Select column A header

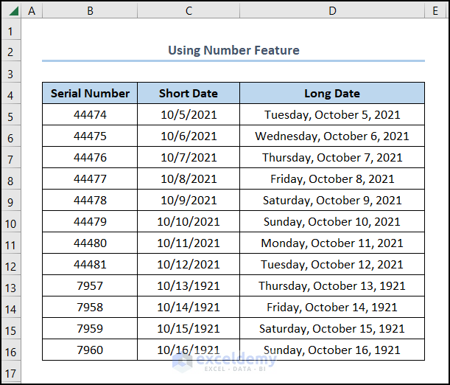pyautogui.click(x=32, y=11)
